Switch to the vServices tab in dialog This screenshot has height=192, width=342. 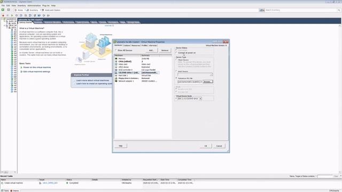[153, 45]
